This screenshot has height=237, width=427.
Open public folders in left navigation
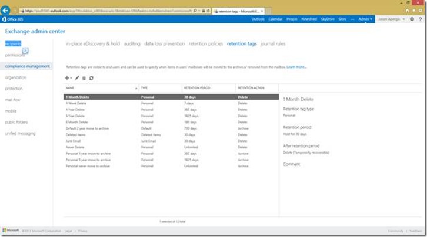pos(16,122)
